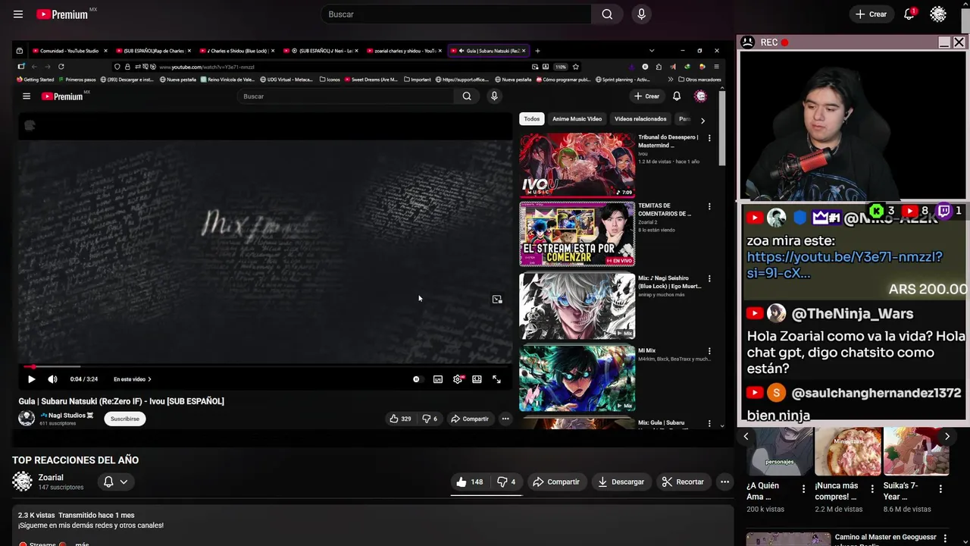Click Suscribirse to Nagi Studios
Viewport: 970px width, 546px height.
coord(125,419)
